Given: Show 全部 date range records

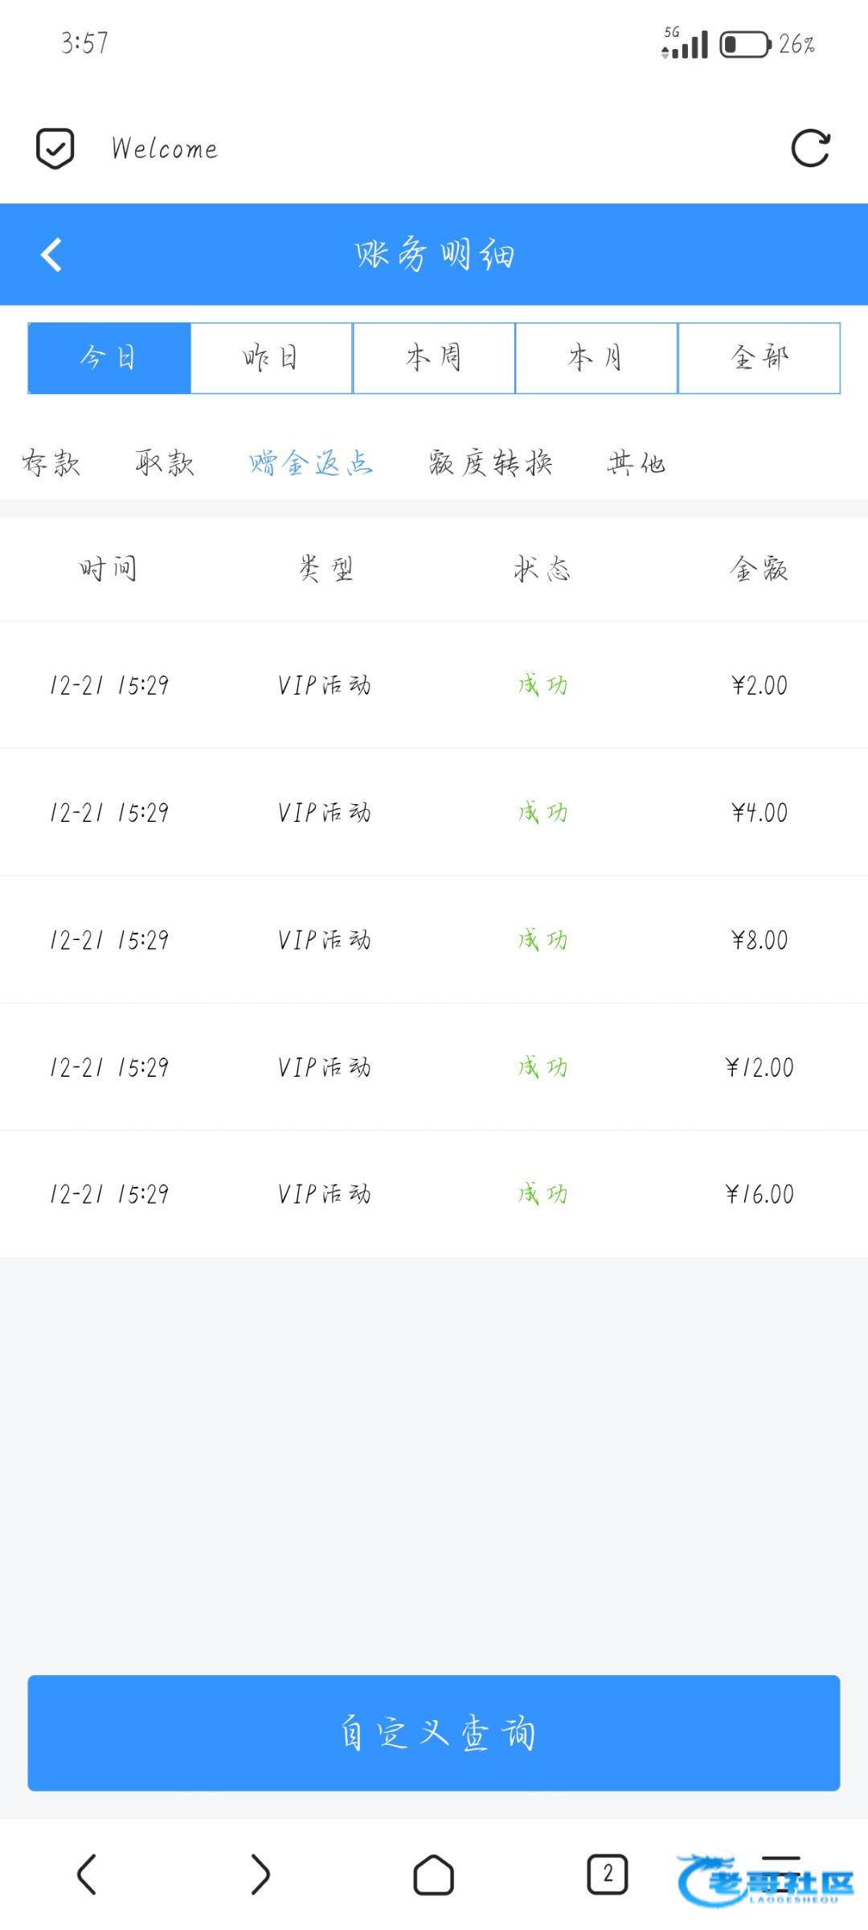Looking at the screenshot, I should [759, 358].
